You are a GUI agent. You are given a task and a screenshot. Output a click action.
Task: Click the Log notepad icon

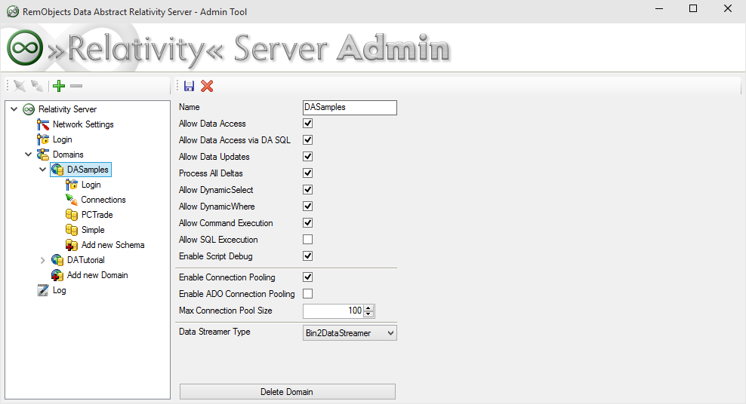(43, 290)
